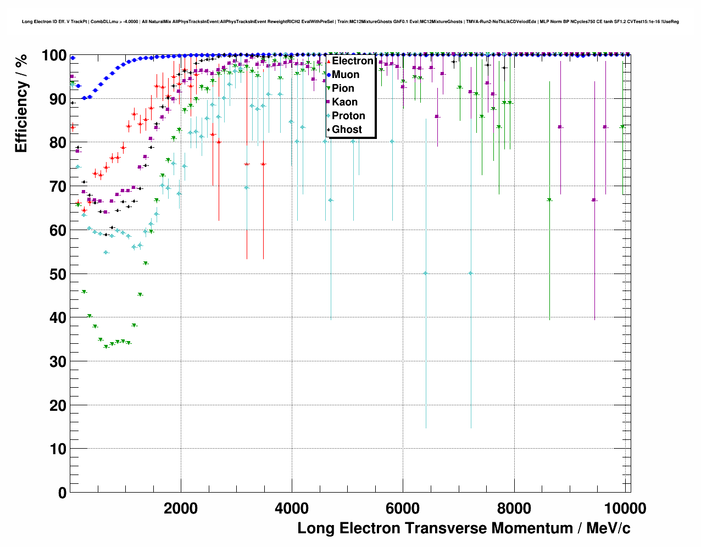Select the Proton legend label
The height and width of the screenshot is (547, 701).
pos(348,116)
